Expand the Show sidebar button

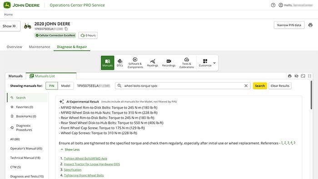pyautogui.click(x=10, y=26)
